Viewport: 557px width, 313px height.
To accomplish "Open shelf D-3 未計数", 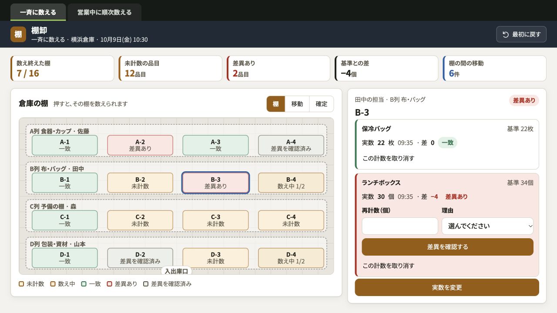I will coord(215,258).
